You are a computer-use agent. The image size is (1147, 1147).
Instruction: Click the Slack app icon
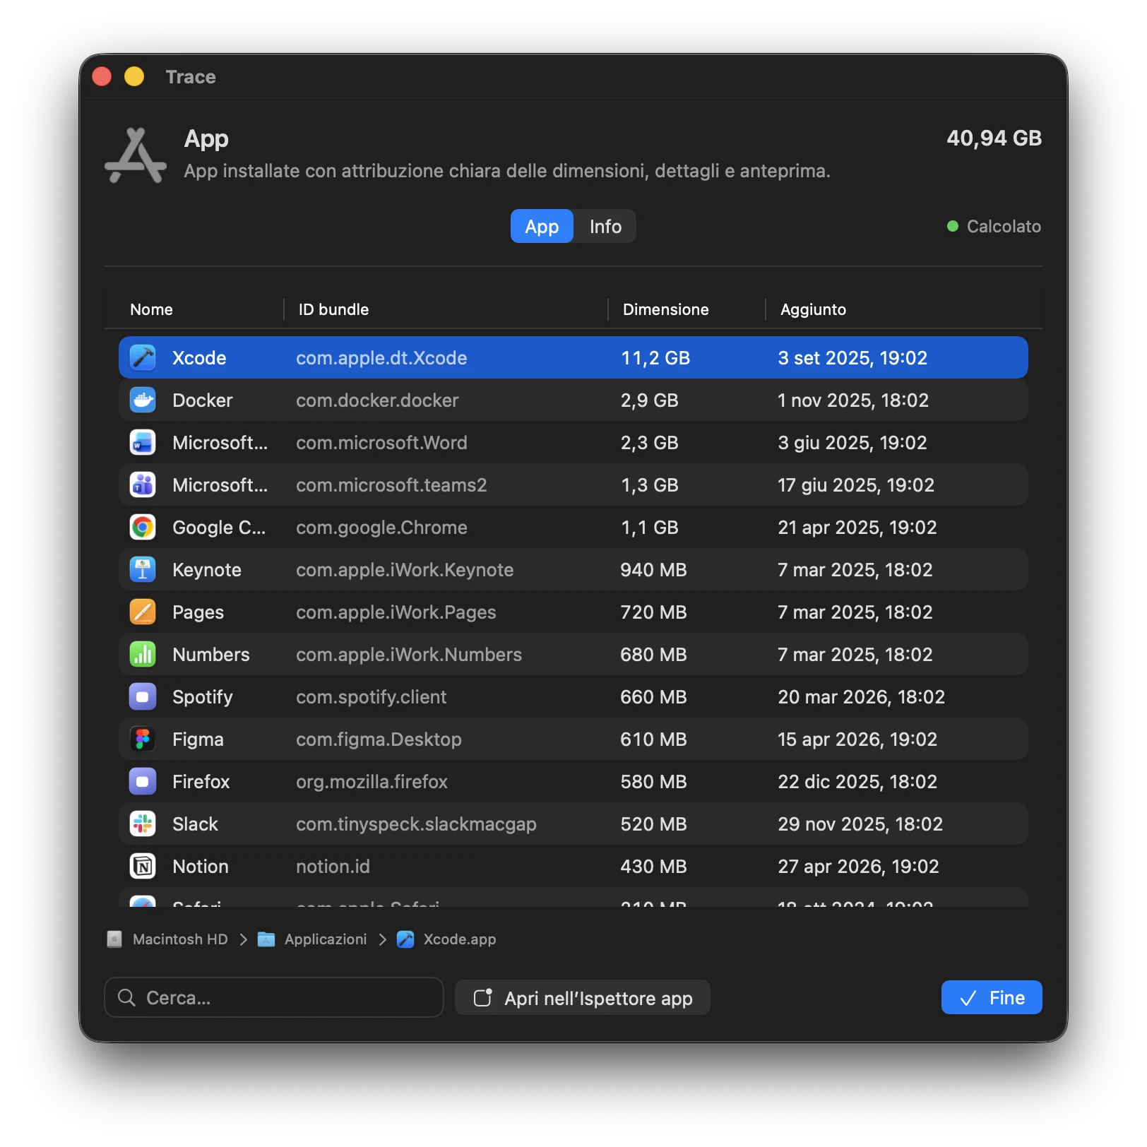point(143,824)
